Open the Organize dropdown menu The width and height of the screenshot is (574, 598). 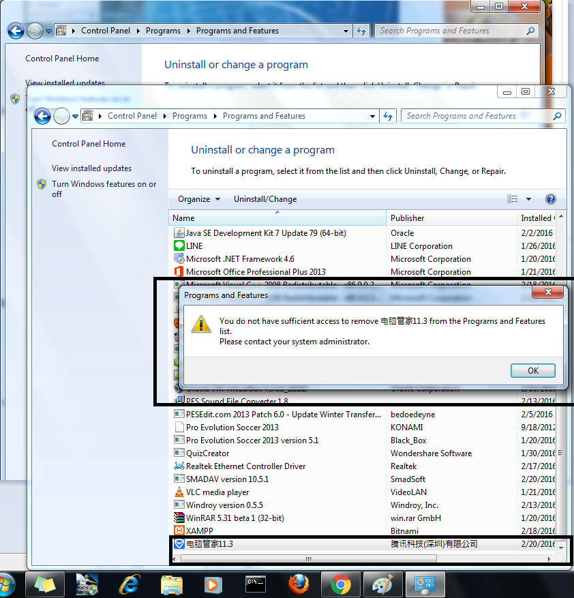(x=198, y=198)
